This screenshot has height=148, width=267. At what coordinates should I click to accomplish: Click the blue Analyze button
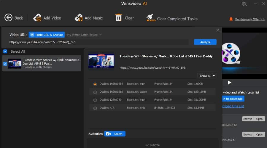(205, 42)
